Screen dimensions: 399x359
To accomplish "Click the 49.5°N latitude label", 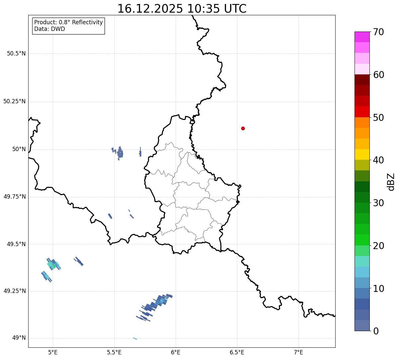I will [16, 244].
